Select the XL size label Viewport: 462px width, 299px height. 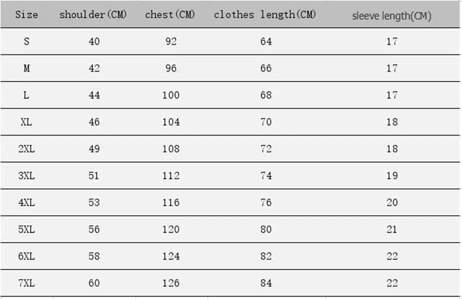point(26,122)
